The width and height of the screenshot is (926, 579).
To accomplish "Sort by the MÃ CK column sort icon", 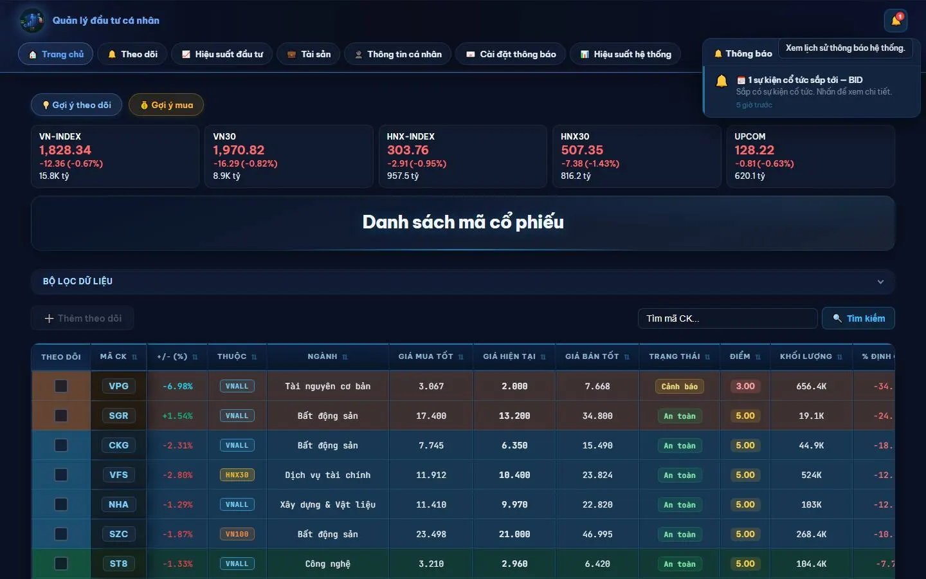I will tap(134, 357).
